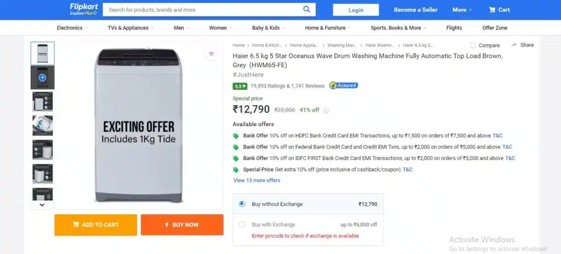Open the Flights menu item
Viewport: 561px width, 254px height.
(x=454, y=28)
